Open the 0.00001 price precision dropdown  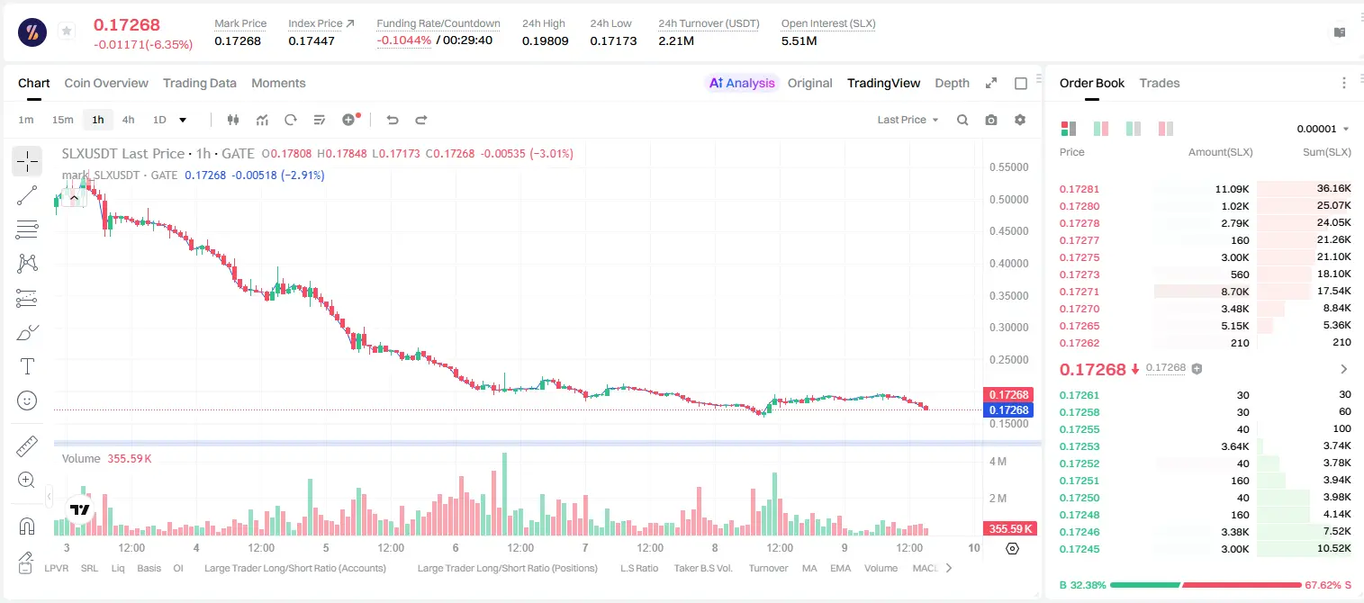coord(1323,129)
